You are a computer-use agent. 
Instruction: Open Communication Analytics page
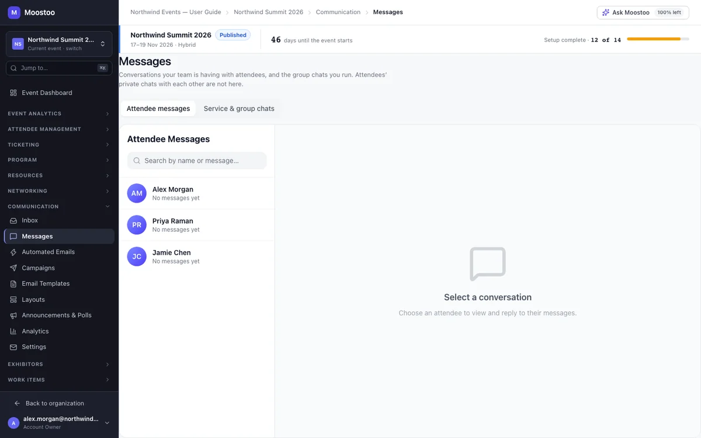point(59,331)
